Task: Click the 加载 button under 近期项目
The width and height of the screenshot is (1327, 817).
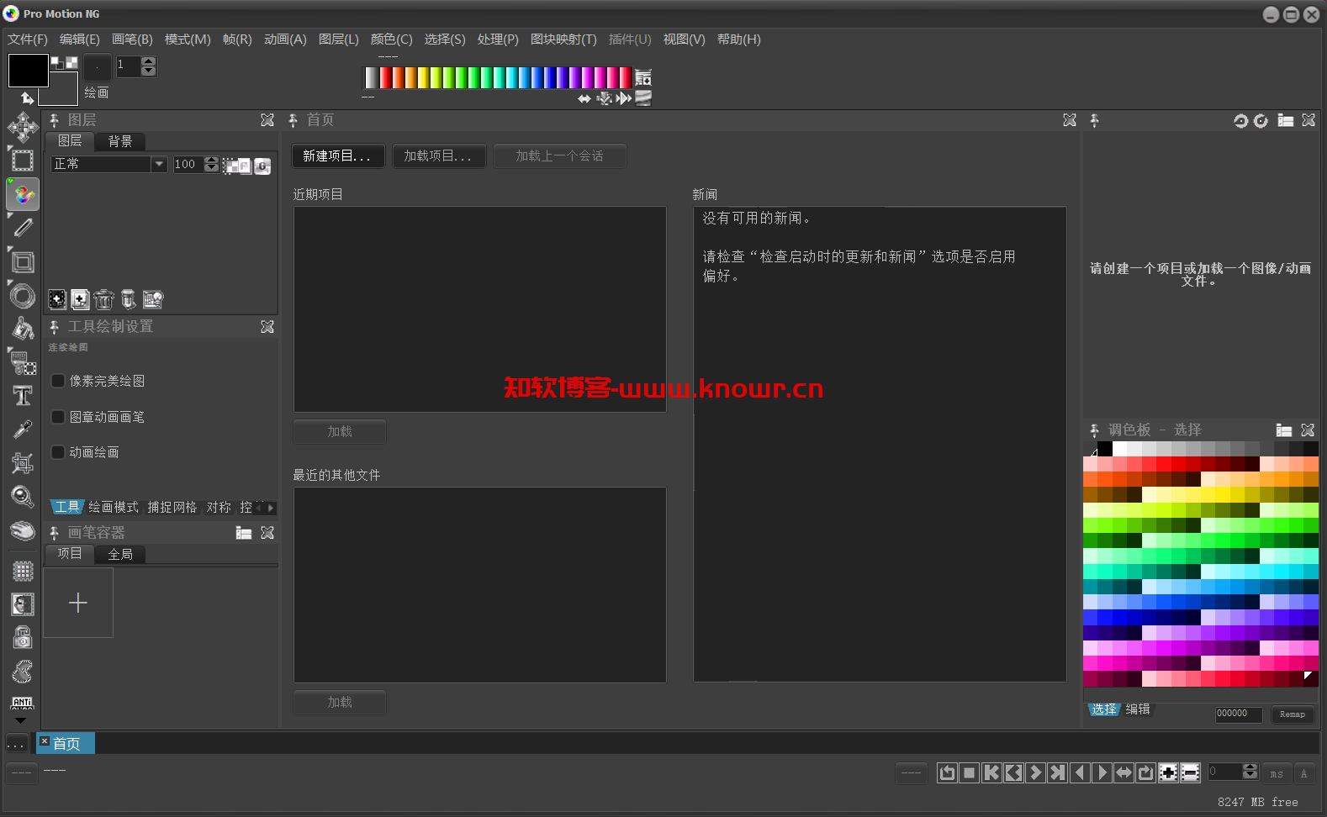Action: click(x=340, y=431)
